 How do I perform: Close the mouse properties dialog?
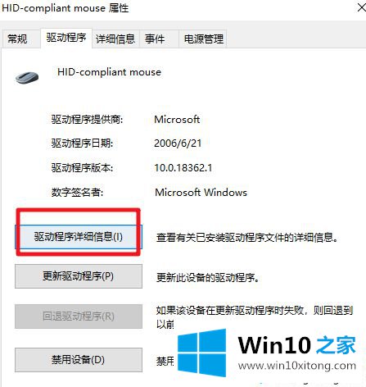pyautogui.click(x=362, y=7)
